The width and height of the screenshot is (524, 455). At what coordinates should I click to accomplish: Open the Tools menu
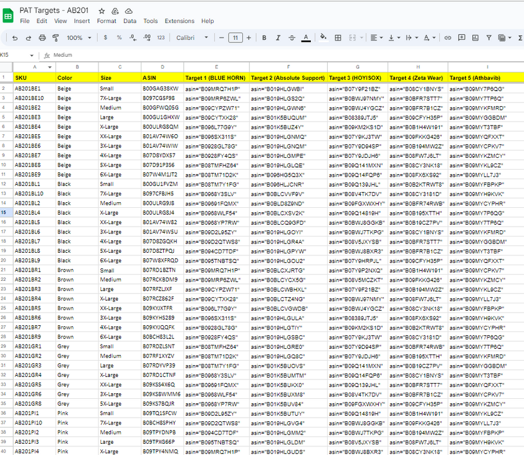(x=150, y=21)
